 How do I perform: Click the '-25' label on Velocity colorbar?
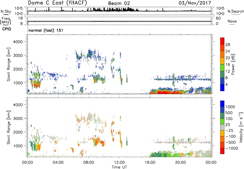point(229,131)
